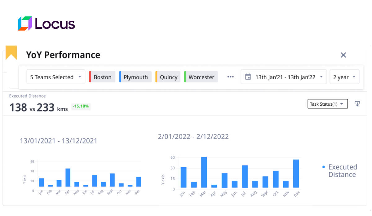Click the Locus logo icon

(x=25, y=24)
